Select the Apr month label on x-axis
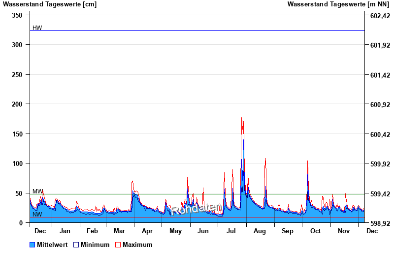 coord(147,231)
